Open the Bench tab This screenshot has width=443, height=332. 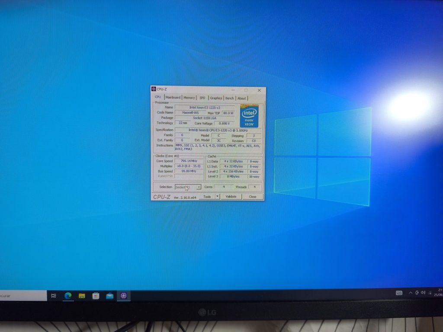(229, 98)
